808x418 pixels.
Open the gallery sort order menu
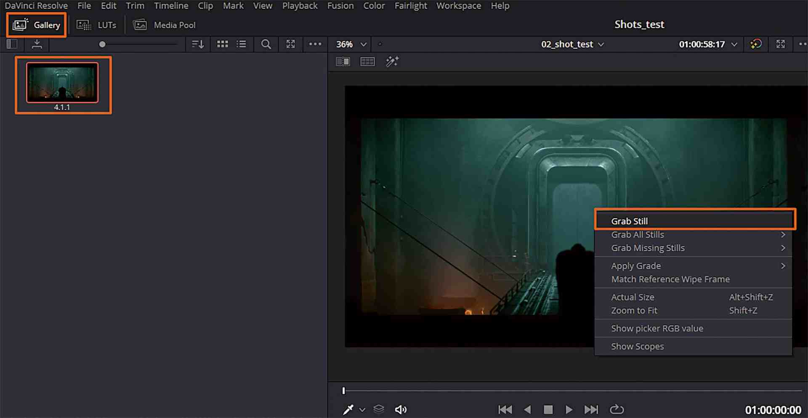coord(198,44)
